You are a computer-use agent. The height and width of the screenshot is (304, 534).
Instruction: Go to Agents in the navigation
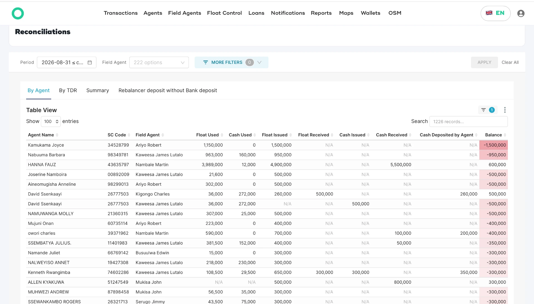point(153,13)
